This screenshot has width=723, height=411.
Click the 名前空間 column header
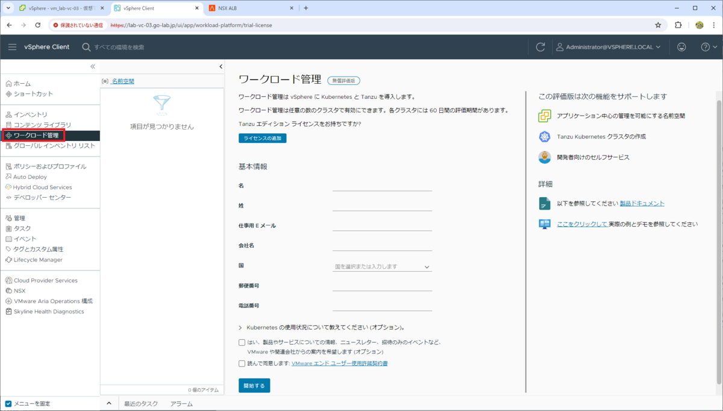tap(123, 81)
